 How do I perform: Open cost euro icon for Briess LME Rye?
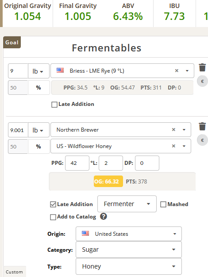click(x=202, y=81)
